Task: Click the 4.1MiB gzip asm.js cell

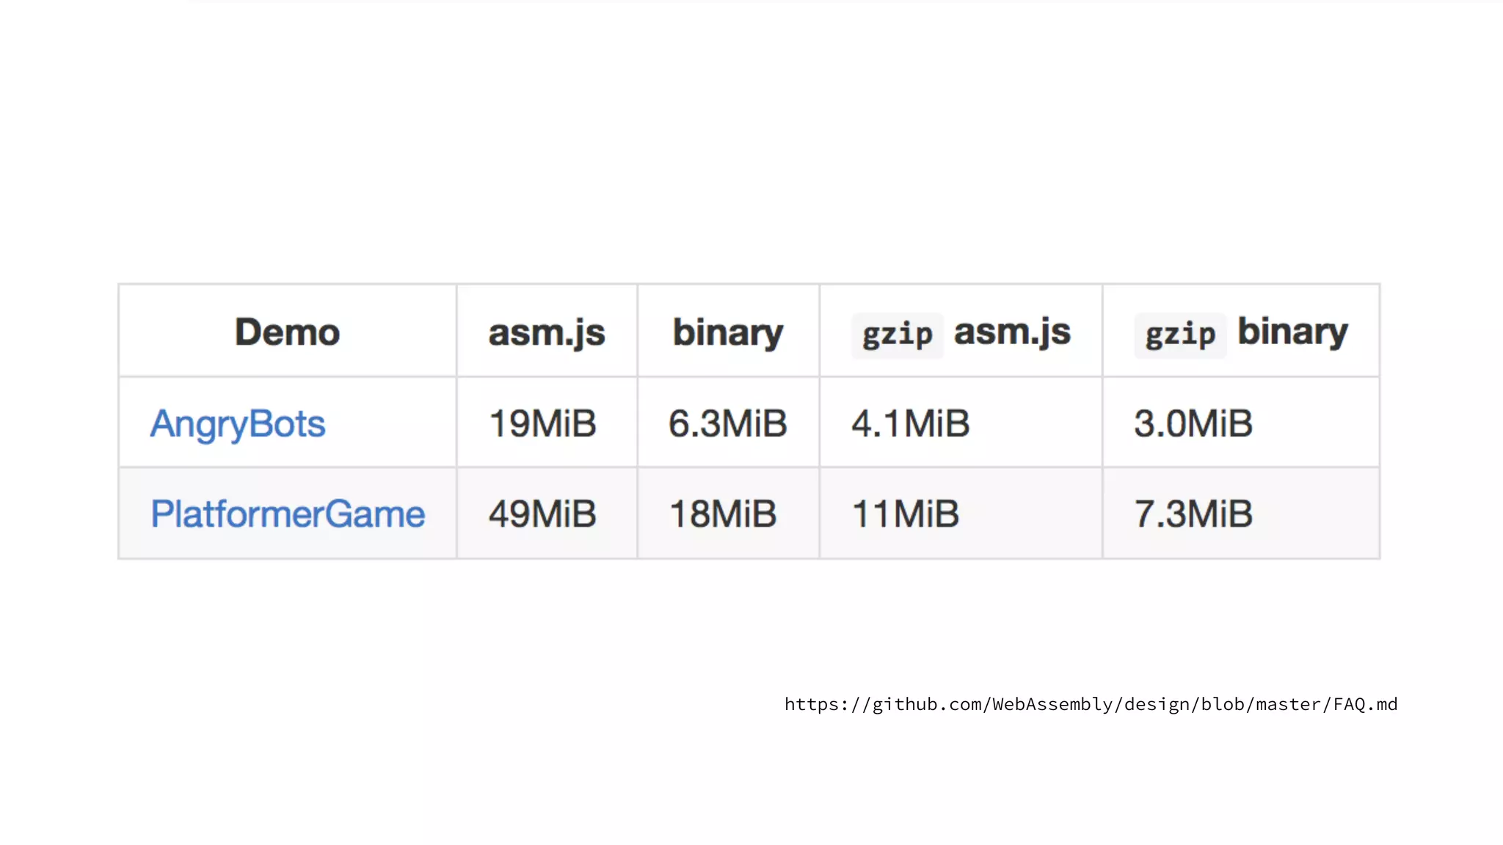Action: click(910, 424)
